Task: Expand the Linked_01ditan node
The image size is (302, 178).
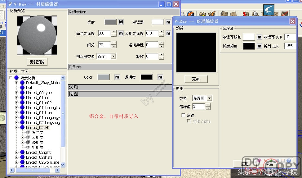Action: (x=16, y=112)
